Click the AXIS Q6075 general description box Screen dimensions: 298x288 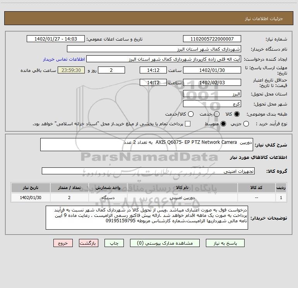147,145
